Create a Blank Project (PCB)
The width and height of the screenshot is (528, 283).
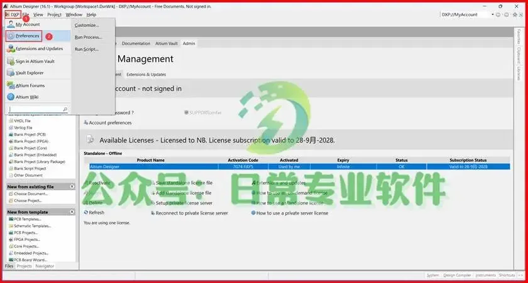tap(30, 134)
